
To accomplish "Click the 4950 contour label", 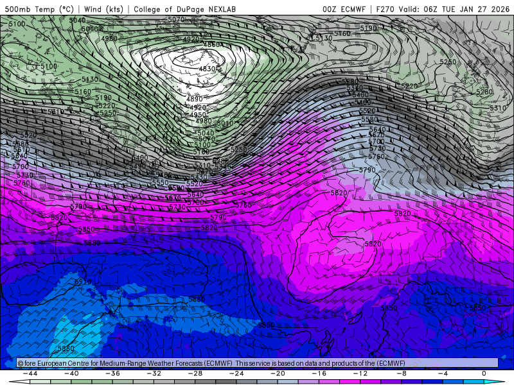I will [x=198, y=115].
